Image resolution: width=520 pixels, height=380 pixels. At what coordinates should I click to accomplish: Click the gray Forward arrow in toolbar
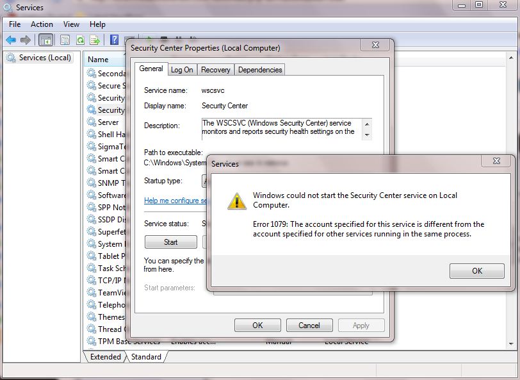[x=25, y=40]
